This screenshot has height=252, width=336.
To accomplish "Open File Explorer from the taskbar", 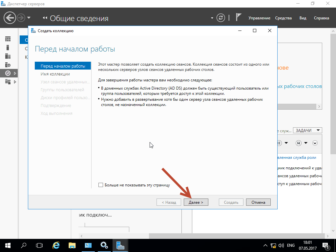I will (x=72, y=245).
